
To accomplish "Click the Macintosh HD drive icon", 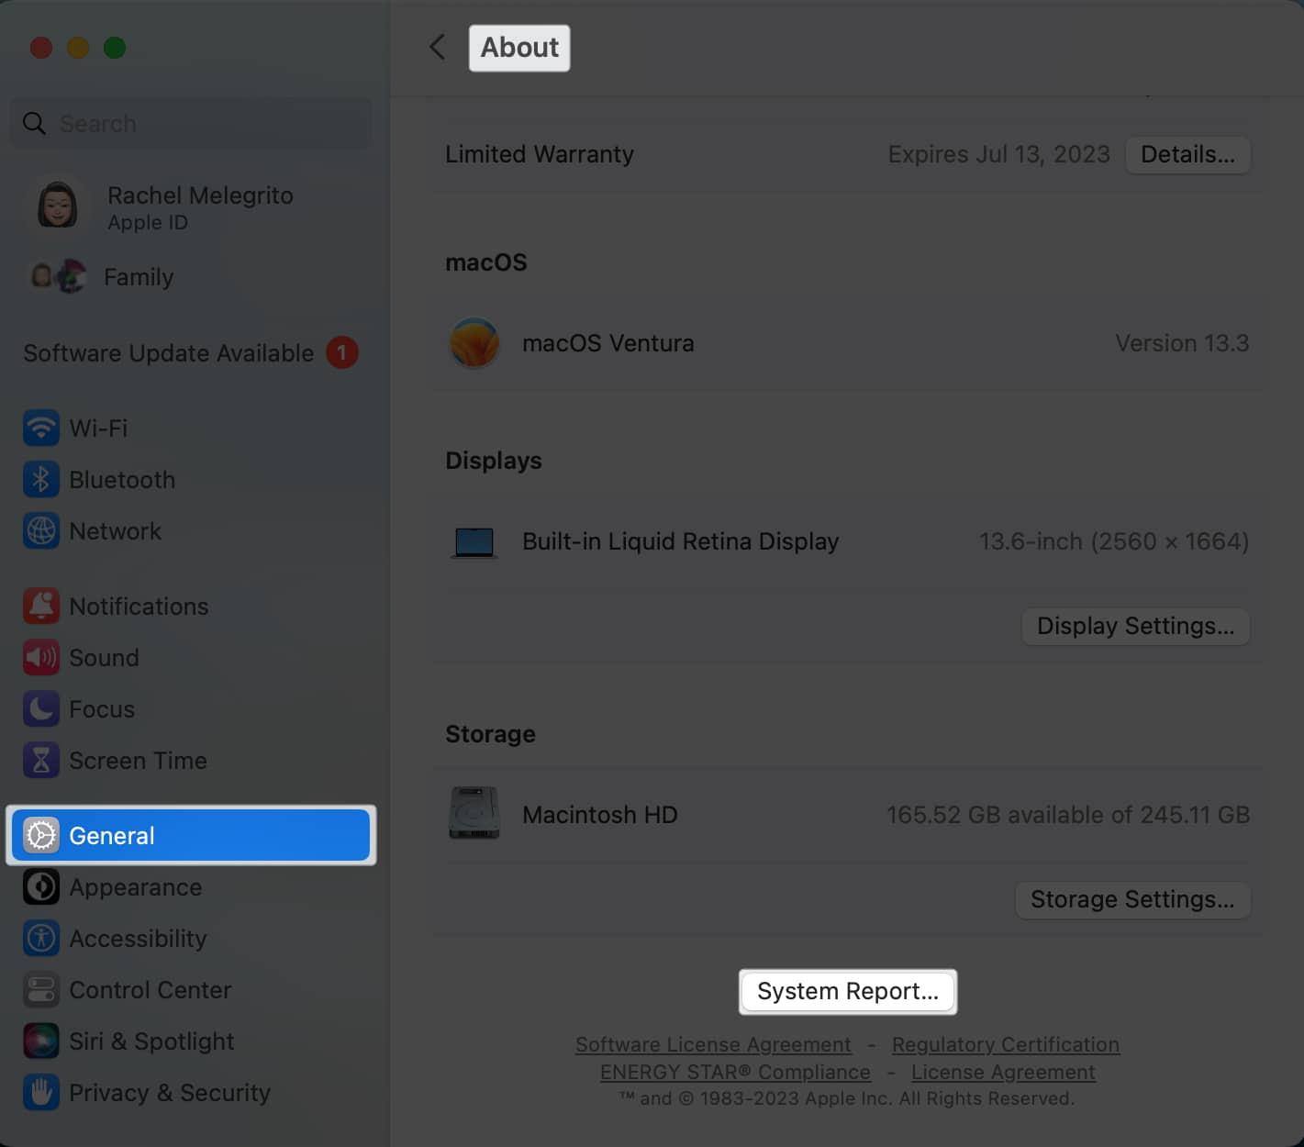I will pos(474,813).
